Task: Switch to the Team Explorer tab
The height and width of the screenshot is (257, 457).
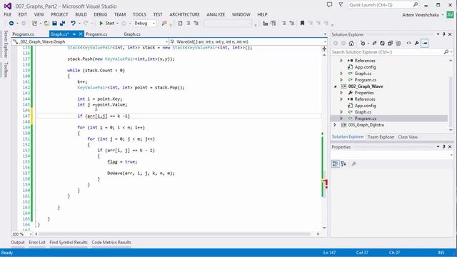Action: (x=381, y=137)
